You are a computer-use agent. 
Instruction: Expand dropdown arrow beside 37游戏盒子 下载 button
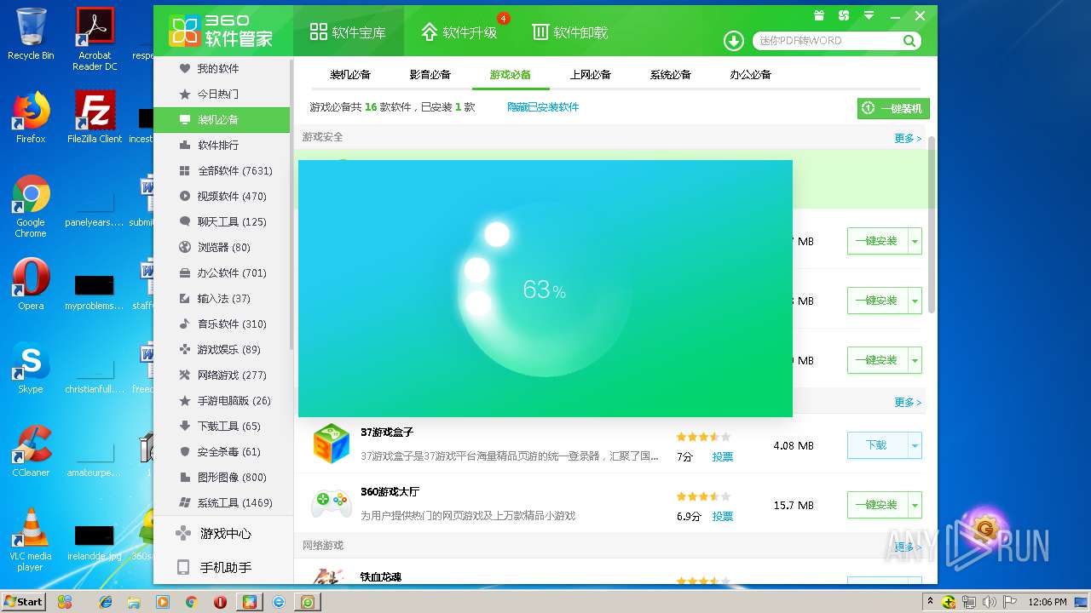(915, 445)
